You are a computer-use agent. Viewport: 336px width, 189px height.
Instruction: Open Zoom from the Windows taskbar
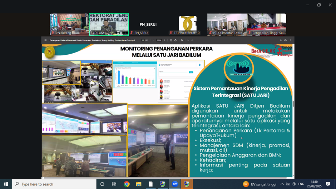(x=175, y=184)
